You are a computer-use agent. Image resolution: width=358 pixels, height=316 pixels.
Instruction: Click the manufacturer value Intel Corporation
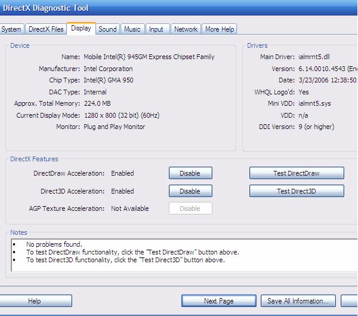click(108, 69)
